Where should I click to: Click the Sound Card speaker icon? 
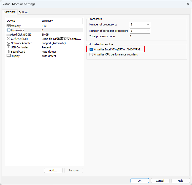tap(9, 51)
